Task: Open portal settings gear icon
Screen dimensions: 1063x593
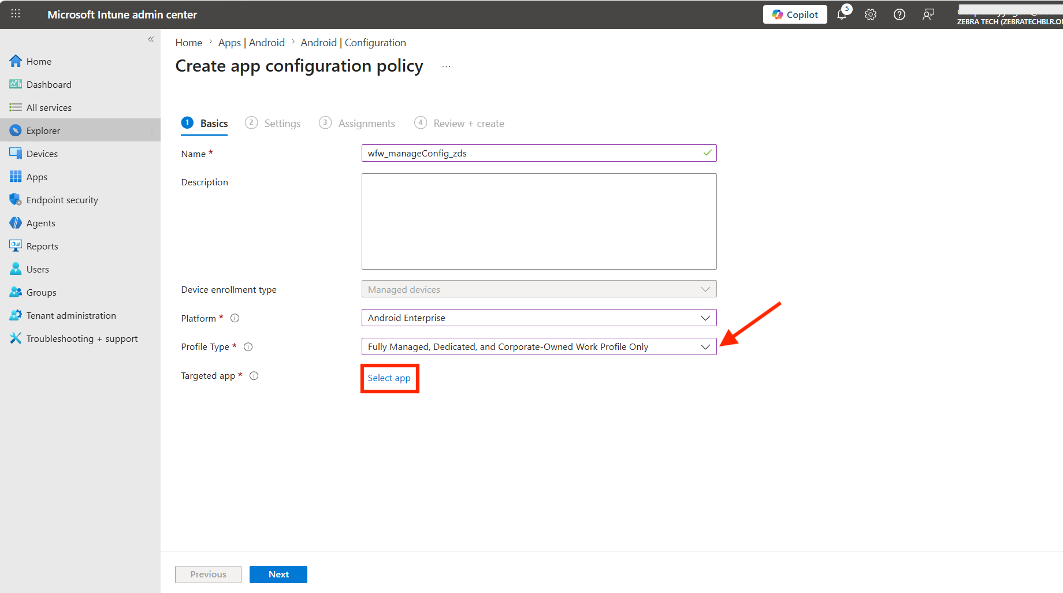Action: coord(871,14)
